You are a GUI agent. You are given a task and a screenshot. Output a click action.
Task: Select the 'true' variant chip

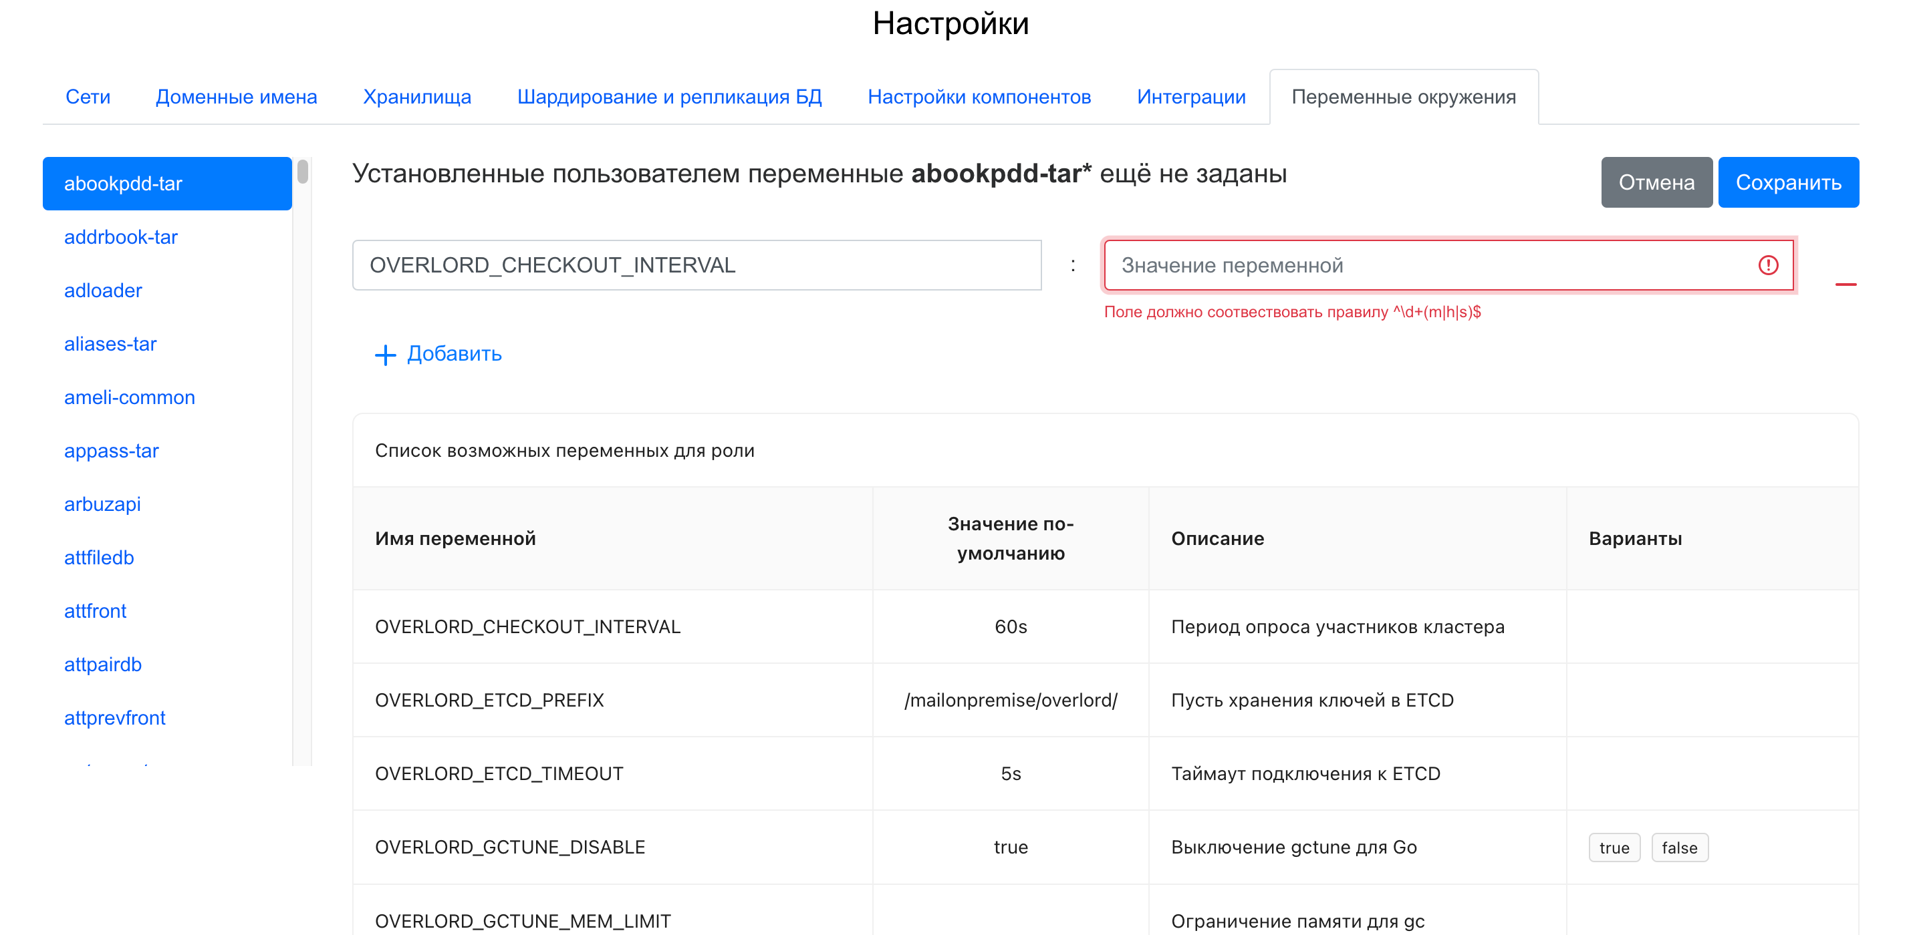(x=1614, y=847)
